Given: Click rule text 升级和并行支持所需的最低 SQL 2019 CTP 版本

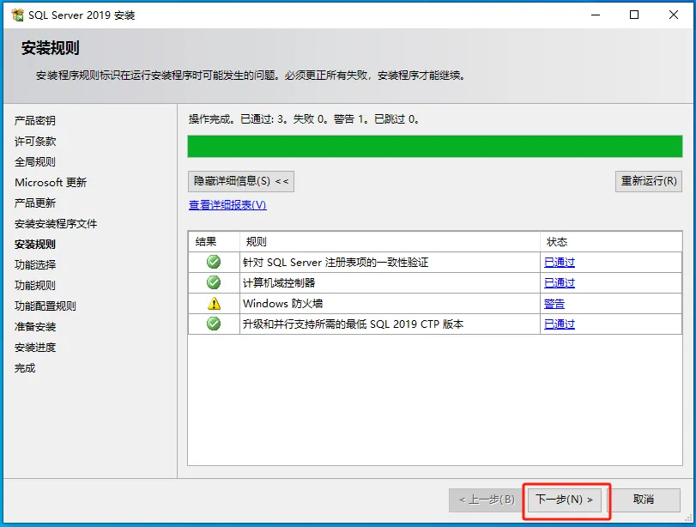Looking at the screenshot, I should click(x=353, y=324).
